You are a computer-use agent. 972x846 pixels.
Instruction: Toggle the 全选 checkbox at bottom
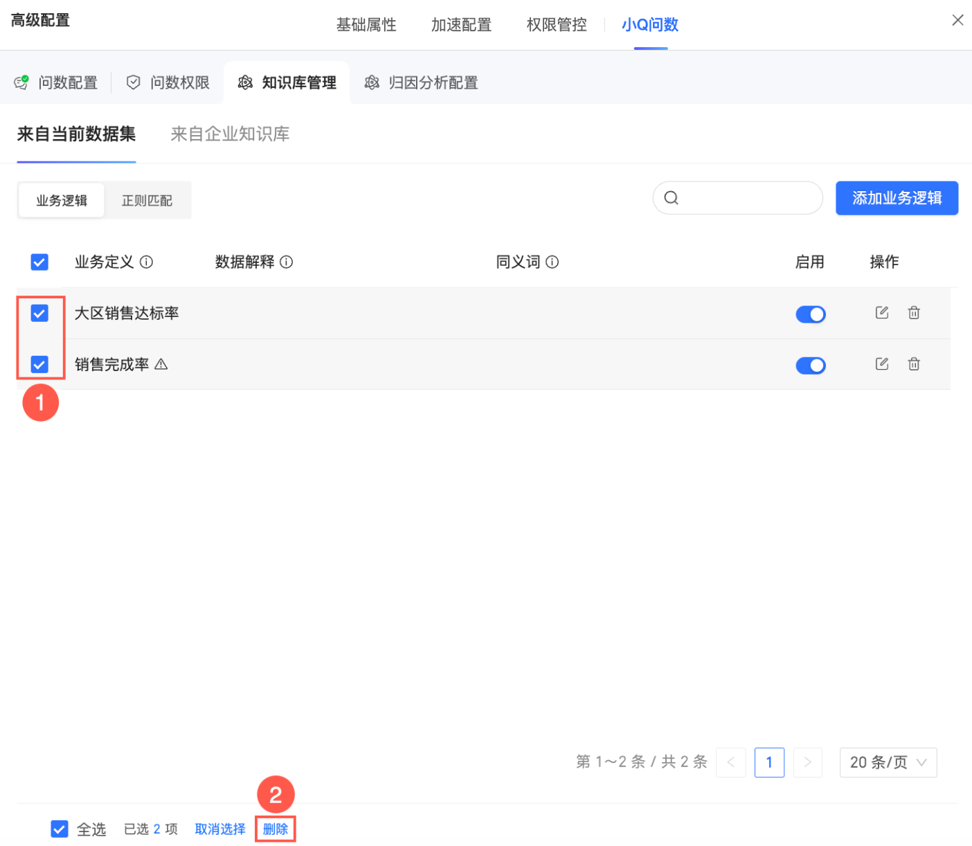(x=60, y=829)
